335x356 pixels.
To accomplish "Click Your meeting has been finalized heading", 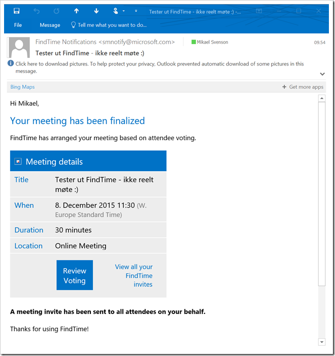I will point(77,121).
